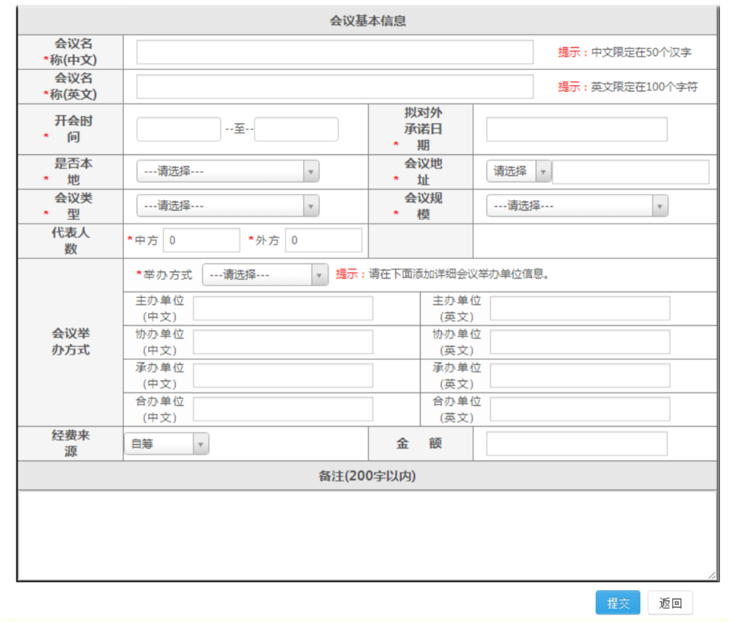Expand the 会议类型 dropdown
734x623 pixels.
(x=228, y=206)
